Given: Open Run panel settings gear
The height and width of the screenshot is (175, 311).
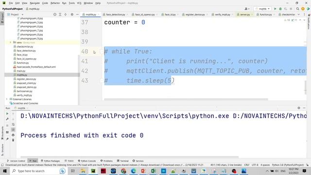Looking at the screenshot, I should pos(299,108).
